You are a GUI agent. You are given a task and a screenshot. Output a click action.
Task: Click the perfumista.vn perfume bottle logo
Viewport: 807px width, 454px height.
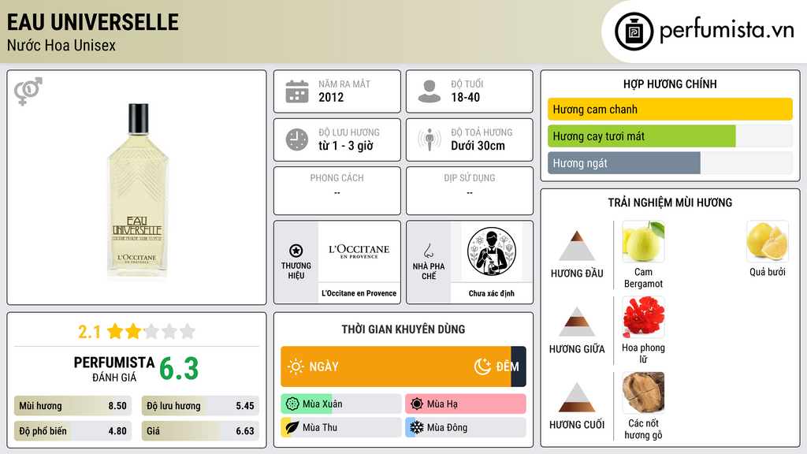pyautogui.click(x=634, y=32)
